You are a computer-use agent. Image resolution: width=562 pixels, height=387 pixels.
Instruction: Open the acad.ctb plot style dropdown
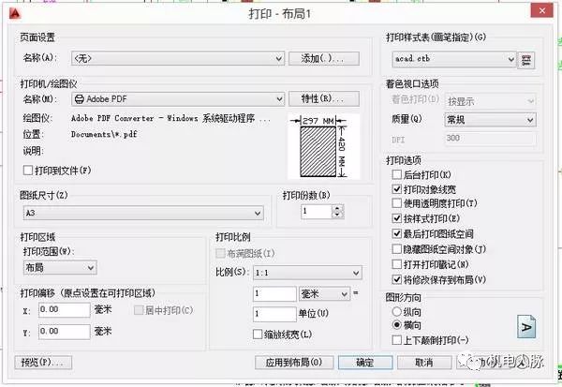452,59
